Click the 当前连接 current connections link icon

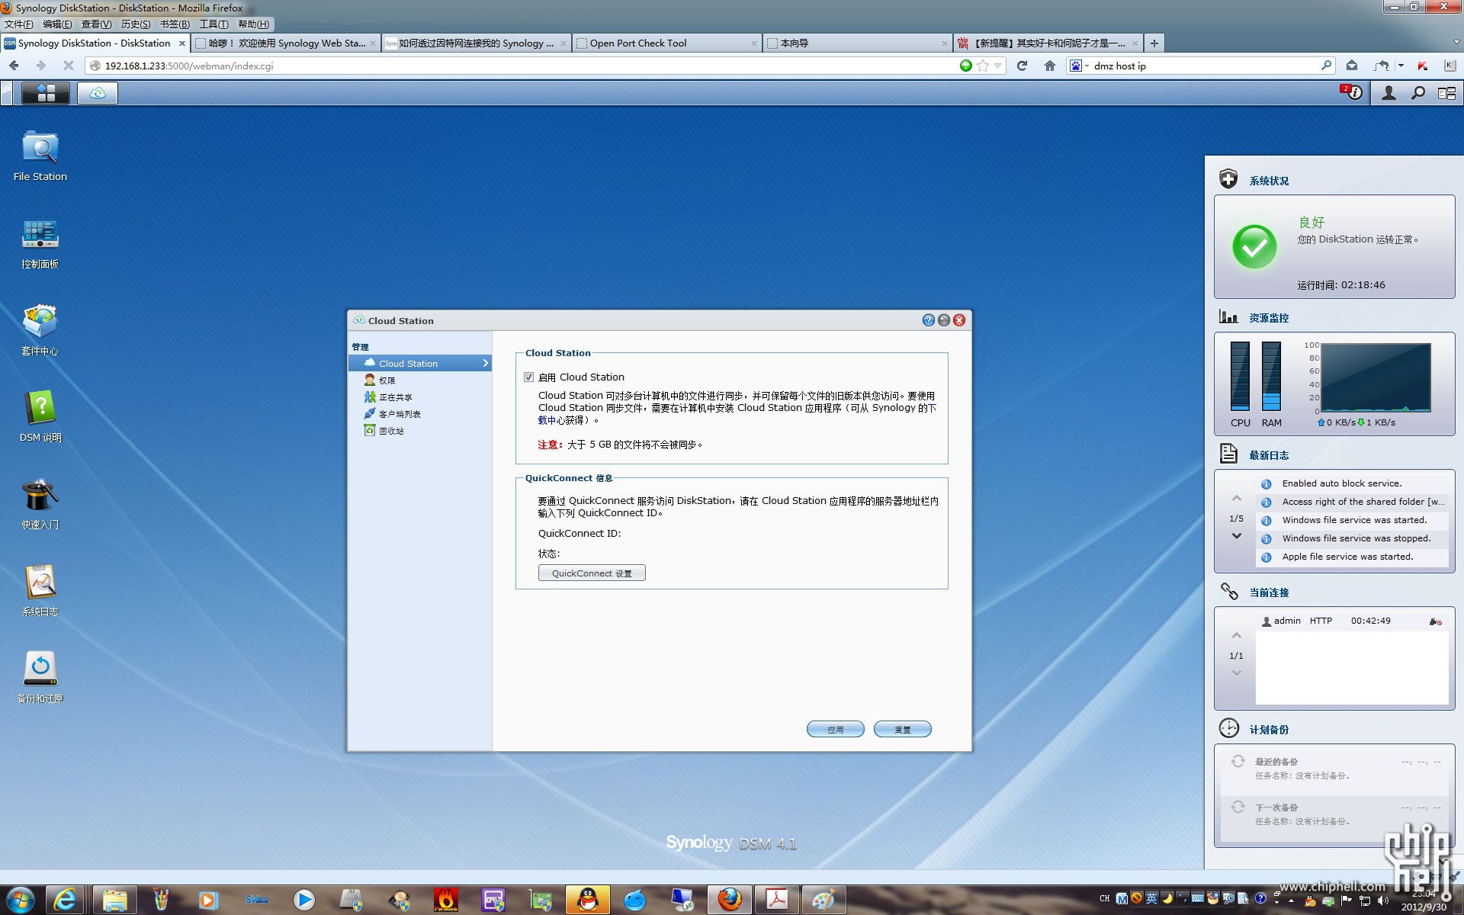pos(1228,591)
